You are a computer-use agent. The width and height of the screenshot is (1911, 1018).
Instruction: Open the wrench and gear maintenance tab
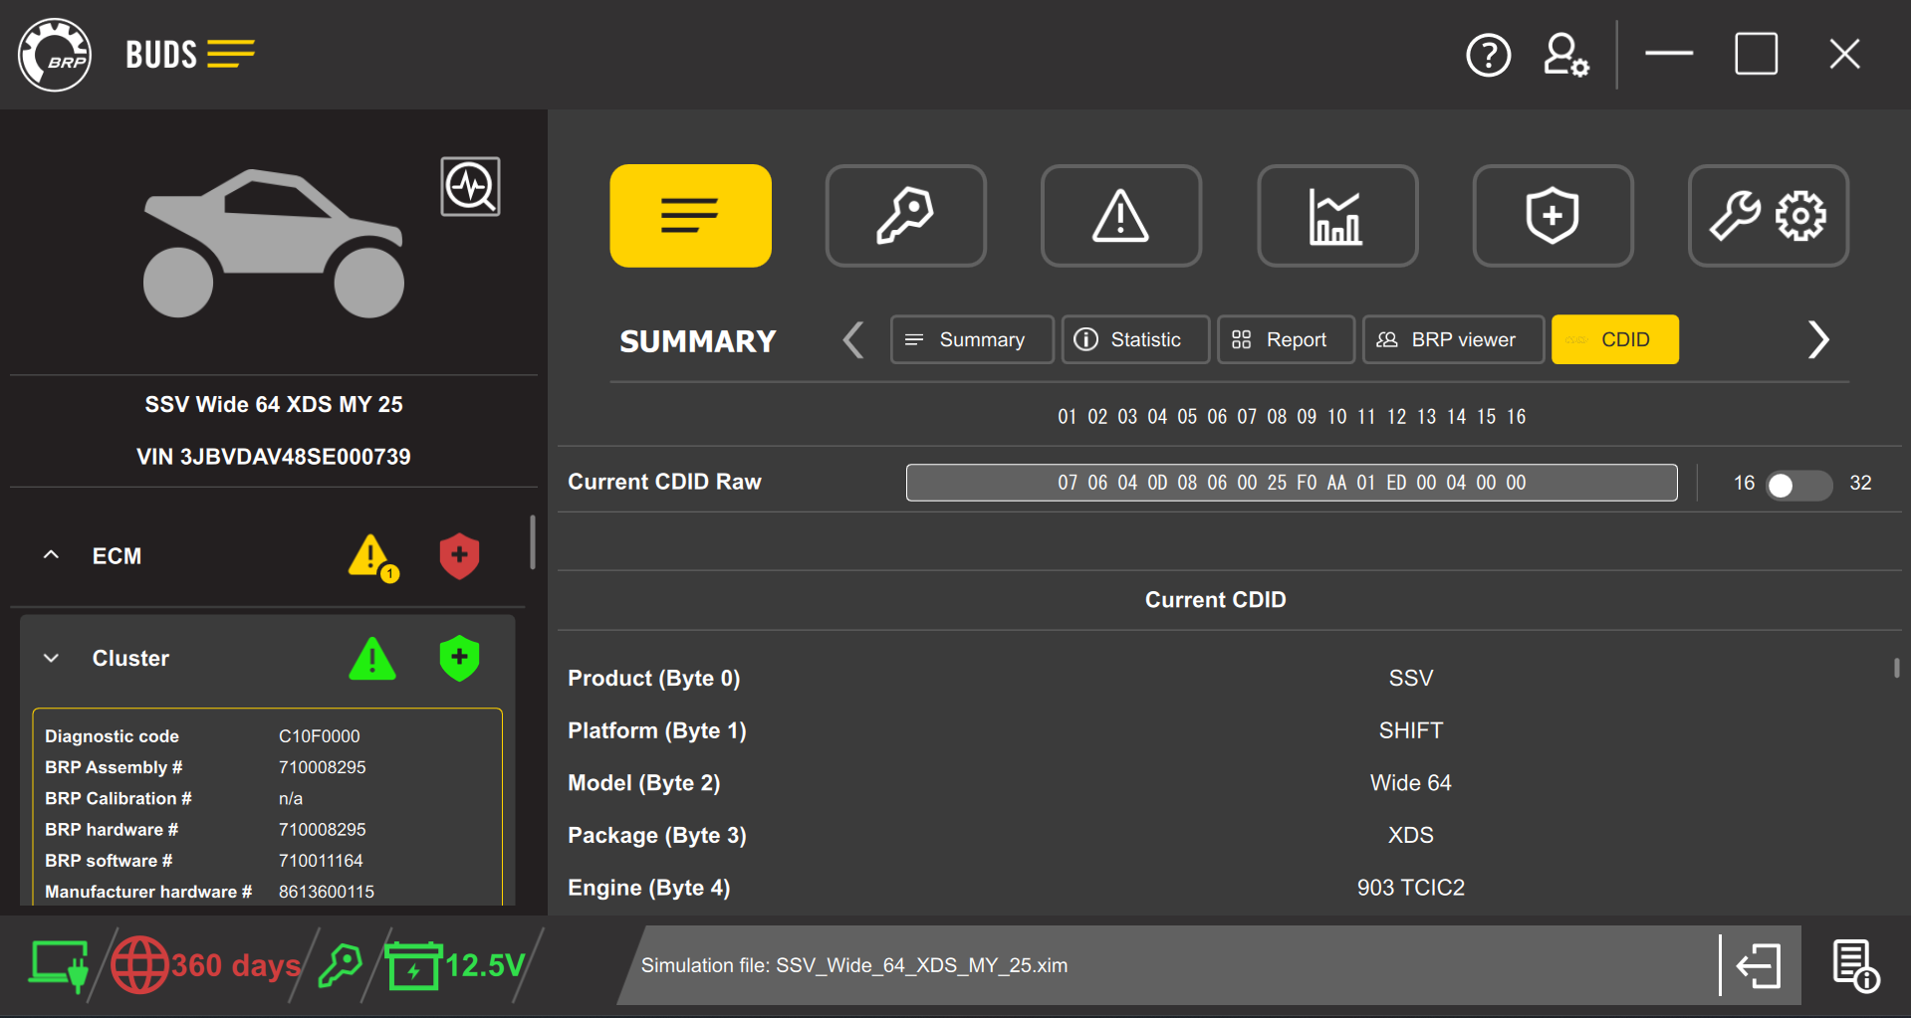pyautogui.click(x=1768, y=215)
